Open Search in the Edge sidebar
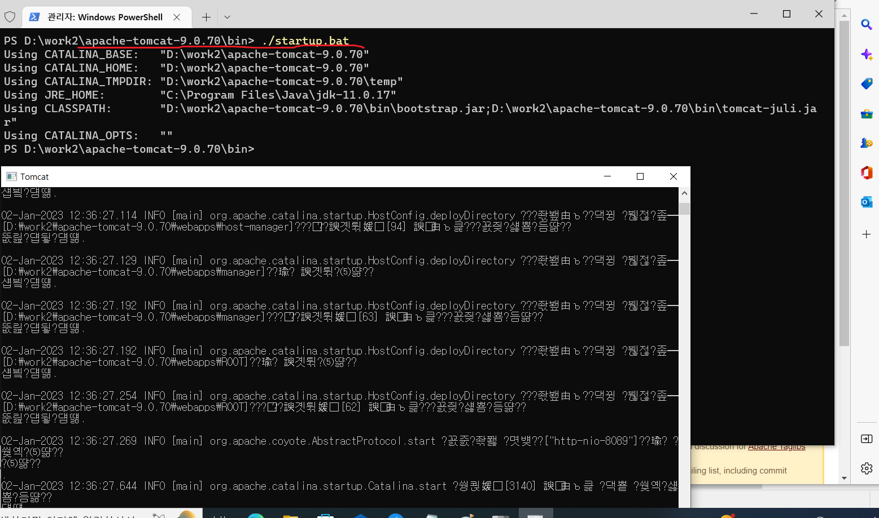879x518 pixels. (x=867, y=24)
